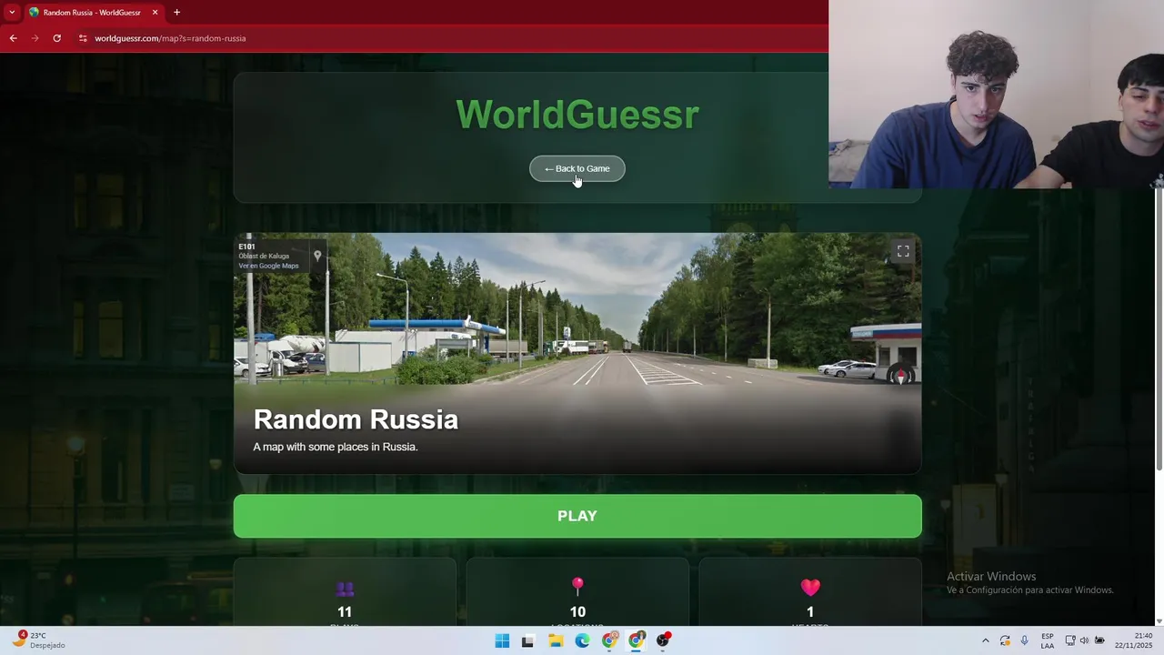The height and width of the screenshot is (655, 1164).
Task: Open a new browser tab
Action: [x=176, y=13]
